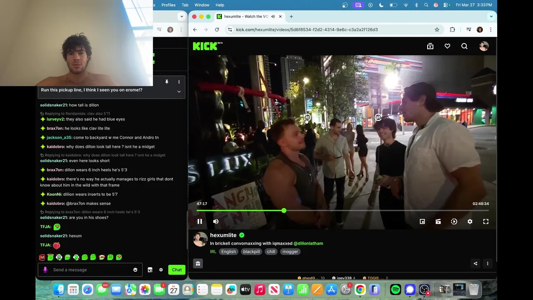Mute the video using the speaker icon
This screenshot has width=533, height=300.
click(216, 222)
